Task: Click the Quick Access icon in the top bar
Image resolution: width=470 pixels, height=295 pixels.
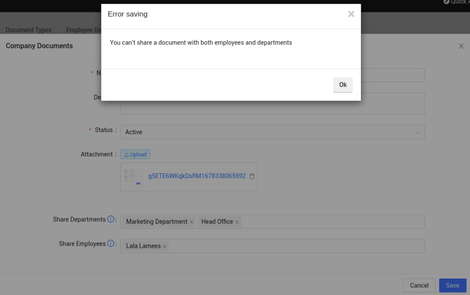Action: click(x=446, y=2)
